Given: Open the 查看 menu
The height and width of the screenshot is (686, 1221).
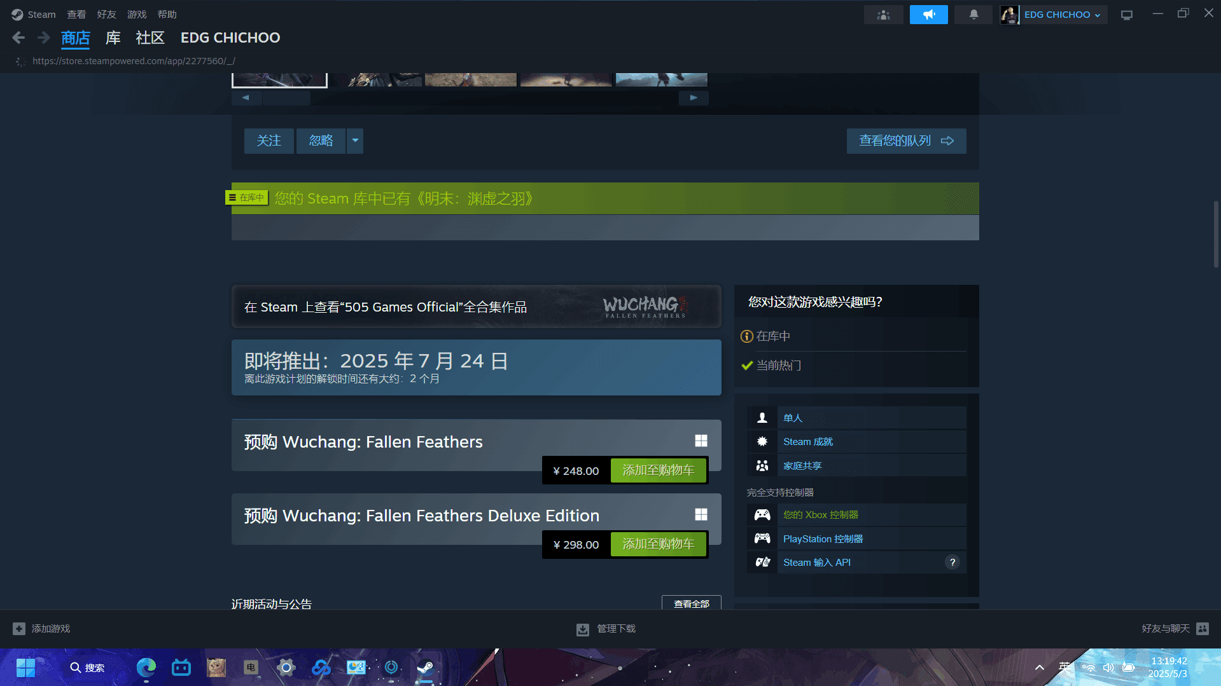Looking at the screenshot, I should click(76, 14).
